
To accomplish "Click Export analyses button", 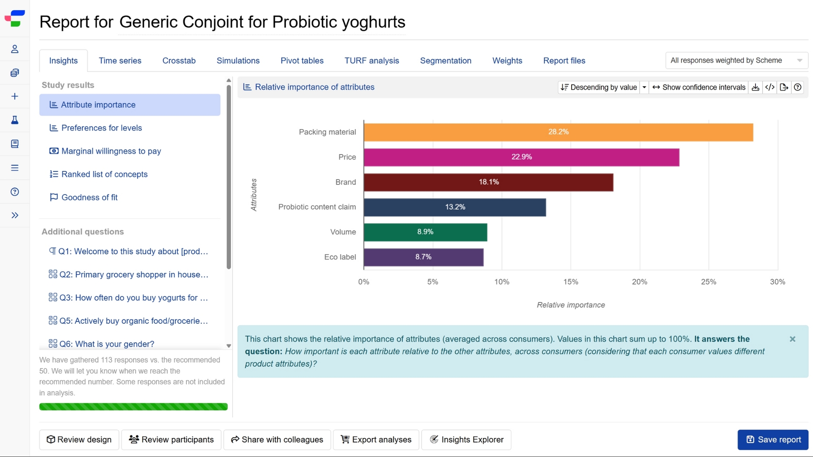I will pos(376,440).
